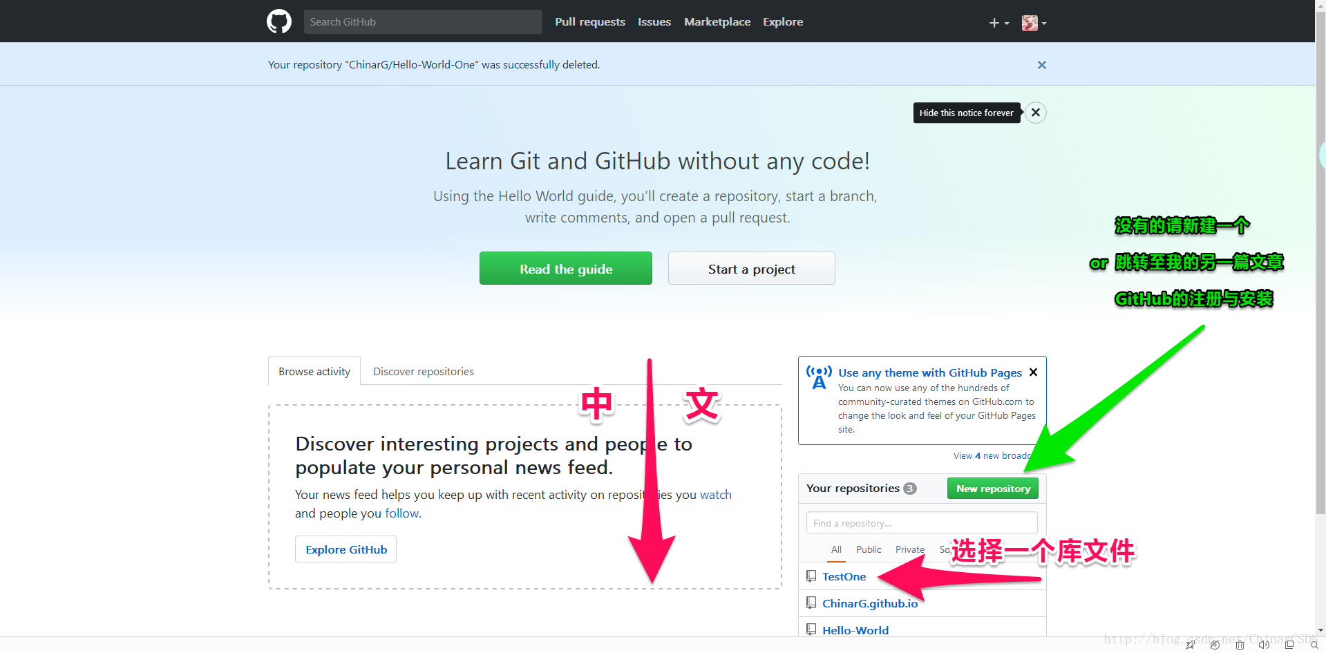Click the Read the guide button
The width and height of the screenshot is (1326, 653).
point(566,269)
